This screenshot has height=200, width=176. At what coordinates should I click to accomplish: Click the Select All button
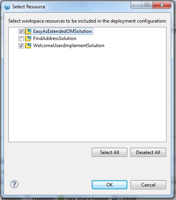point(110,152)
